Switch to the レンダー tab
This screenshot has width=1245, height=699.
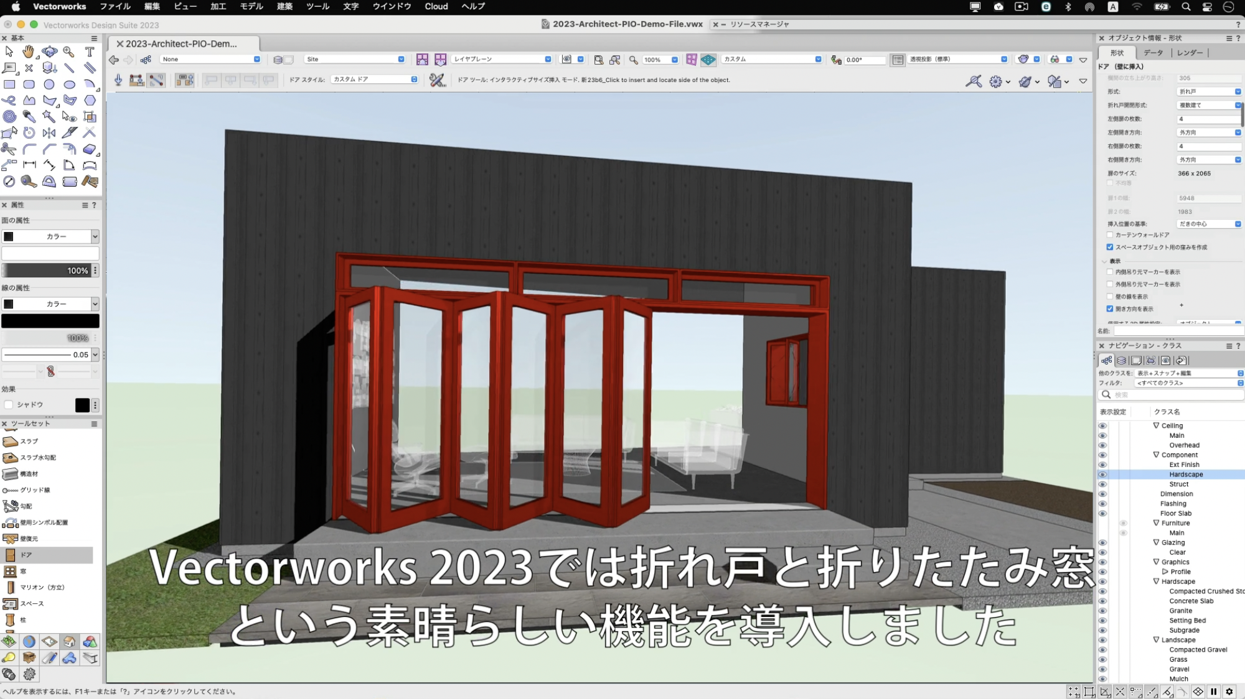[1190, 53]
